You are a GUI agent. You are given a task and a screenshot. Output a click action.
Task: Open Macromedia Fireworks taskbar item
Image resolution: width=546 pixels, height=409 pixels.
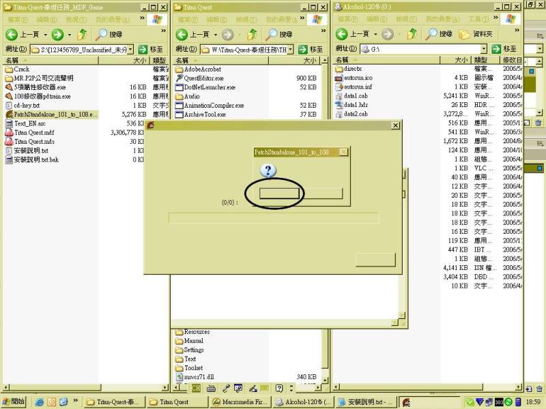coord(240,402)
